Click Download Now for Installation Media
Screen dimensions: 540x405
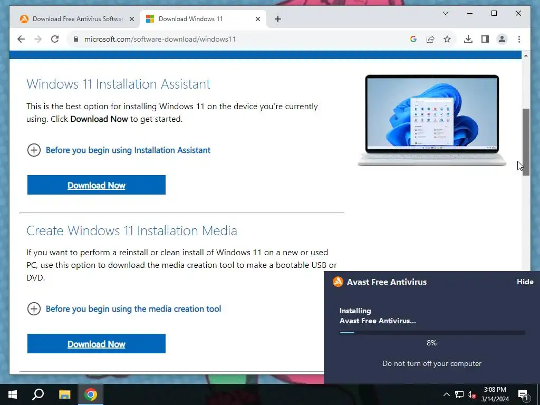(97, 344)
